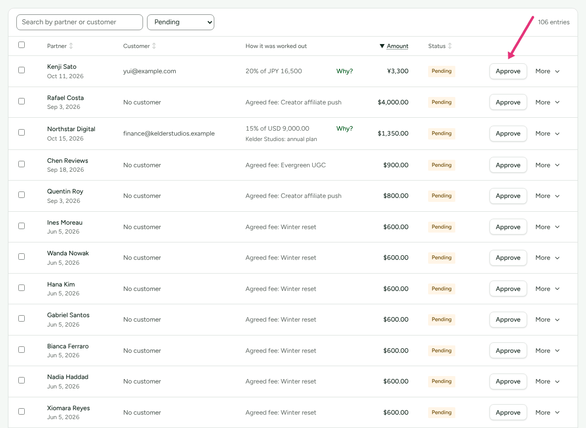The height and width of the screenshot is (428, 586).
Task: Open More options for Hana Kim
Action: click(x=547, y=288)
